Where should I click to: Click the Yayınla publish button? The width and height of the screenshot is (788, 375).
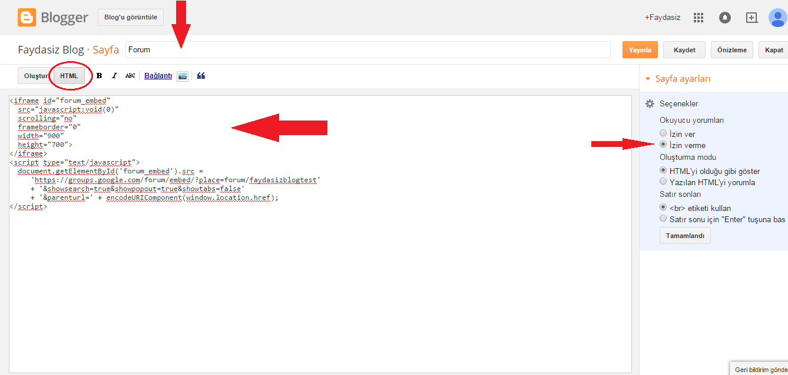(x=640, y=50)
